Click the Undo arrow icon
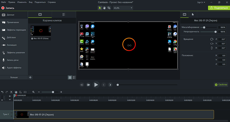230x122 pixels. (x=2, y=92)
